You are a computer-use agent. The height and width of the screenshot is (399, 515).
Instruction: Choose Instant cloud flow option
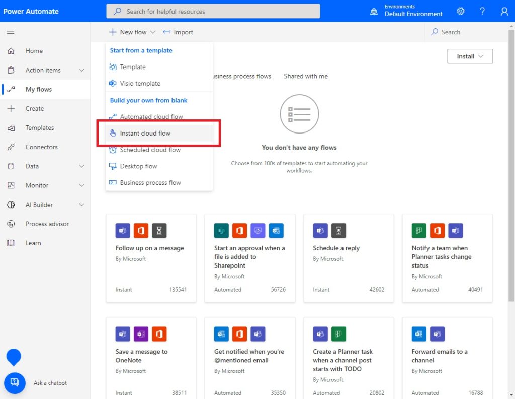[159, 133]
